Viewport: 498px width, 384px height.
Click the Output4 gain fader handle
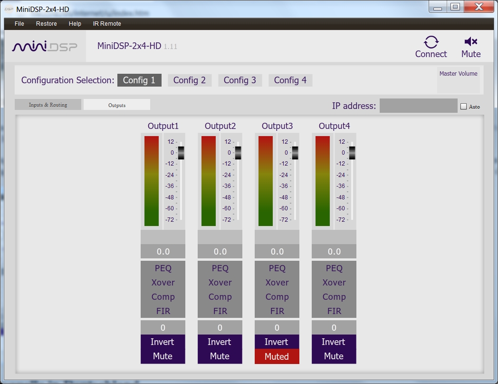[352, 153]
